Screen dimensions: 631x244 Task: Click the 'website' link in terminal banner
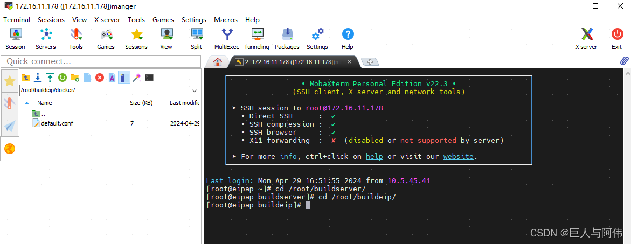tap(459, 156)
